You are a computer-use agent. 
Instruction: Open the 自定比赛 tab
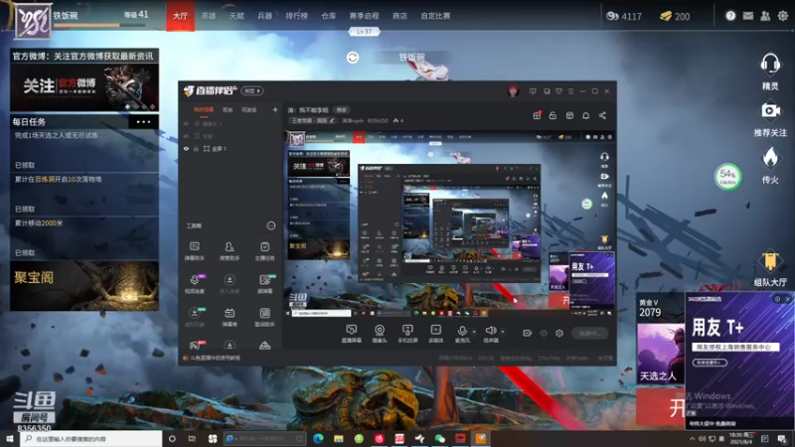click(x=435, y=16)
